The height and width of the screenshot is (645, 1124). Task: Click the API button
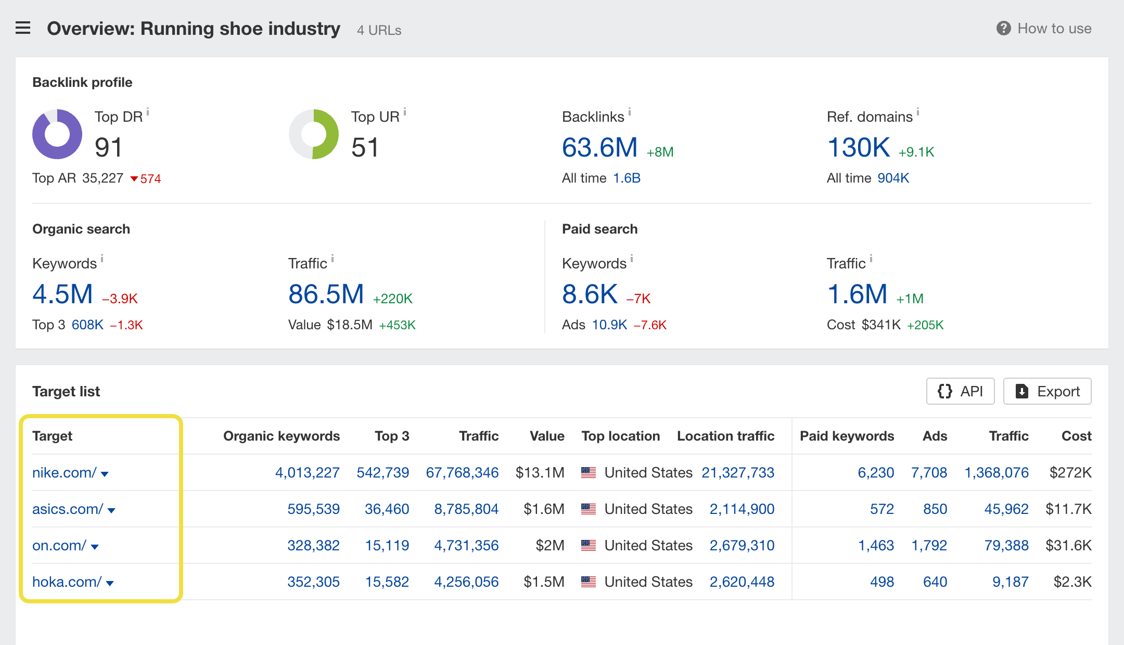(960, 391)
